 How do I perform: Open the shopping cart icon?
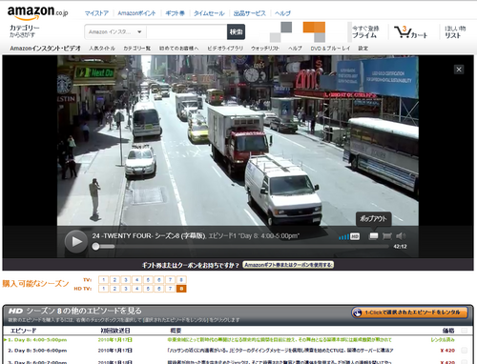tap(410, 31)
